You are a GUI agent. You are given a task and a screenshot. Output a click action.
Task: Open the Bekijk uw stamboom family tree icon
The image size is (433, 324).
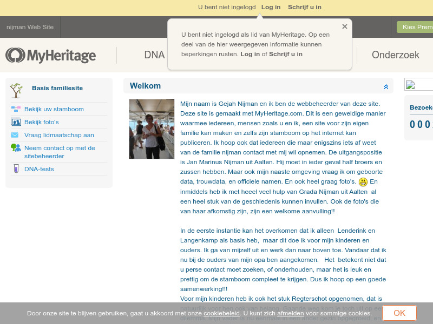pyautogui.click(x=17, y=109)
